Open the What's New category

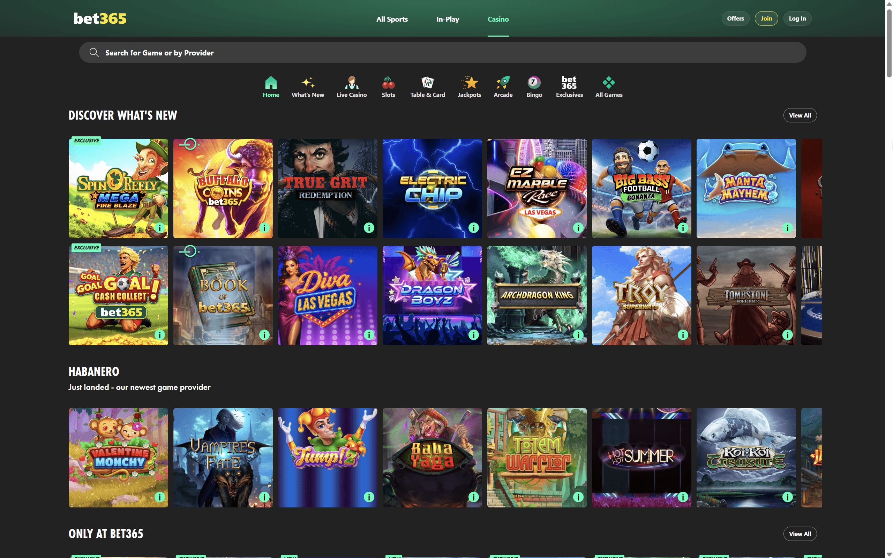coord(308,87)
